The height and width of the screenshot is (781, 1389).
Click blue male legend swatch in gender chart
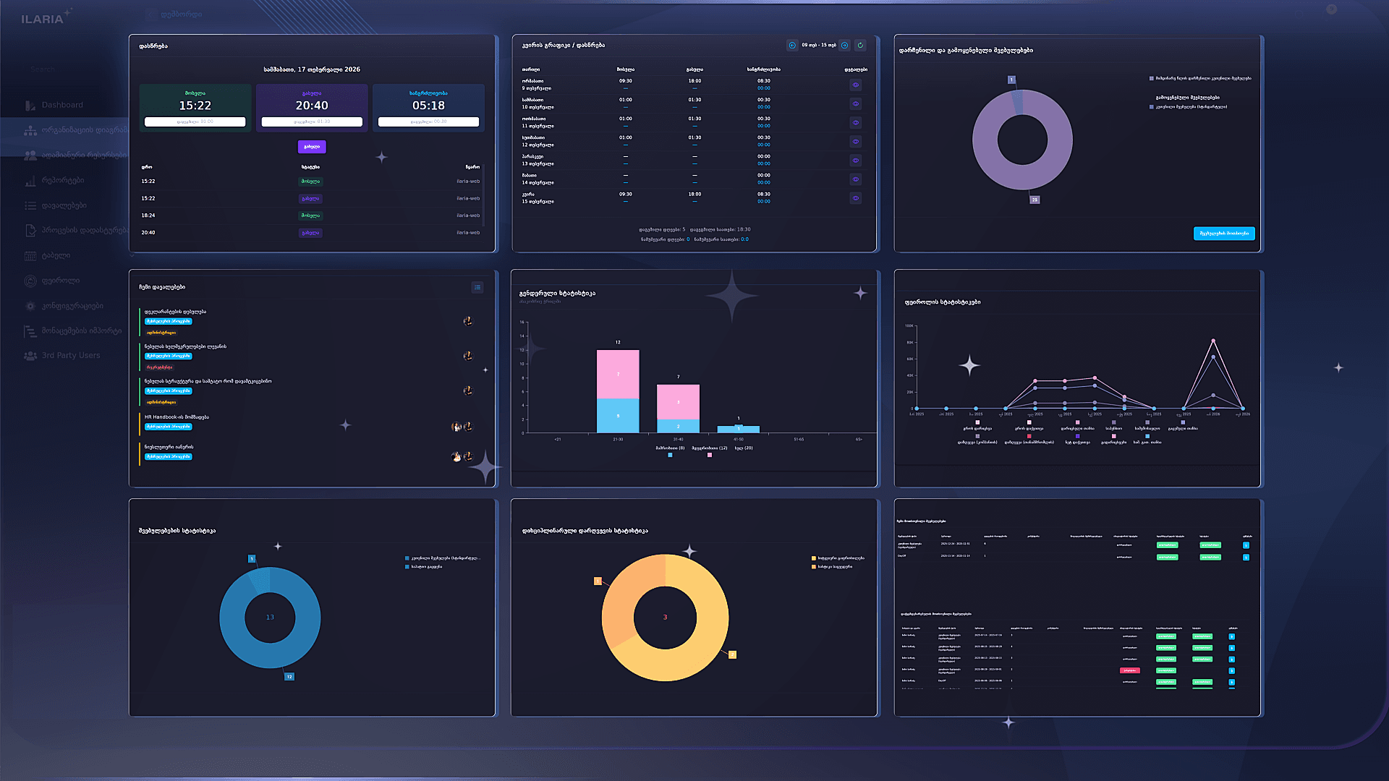[x=670, y=455]
